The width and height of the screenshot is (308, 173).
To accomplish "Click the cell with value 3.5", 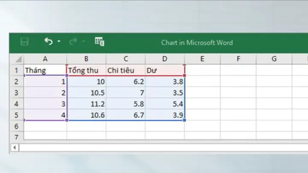I will (165, 93).
